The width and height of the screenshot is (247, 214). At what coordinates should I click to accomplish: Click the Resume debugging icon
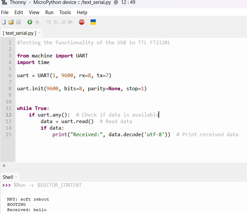(x=70, y=22)
